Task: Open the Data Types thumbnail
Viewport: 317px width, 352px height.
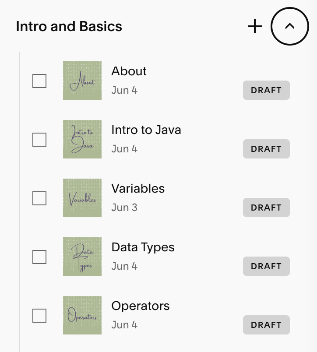Action: [82, 257]
